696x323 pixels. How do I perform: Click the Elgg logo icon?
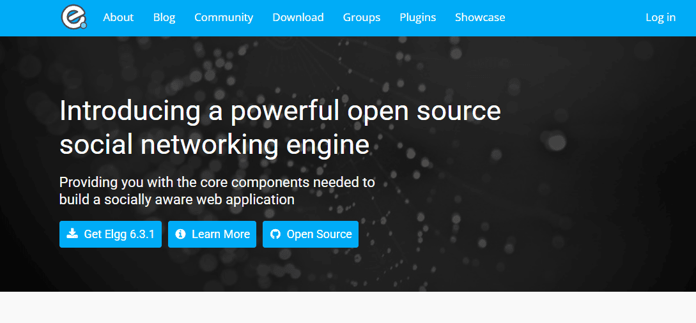(73, 18)
